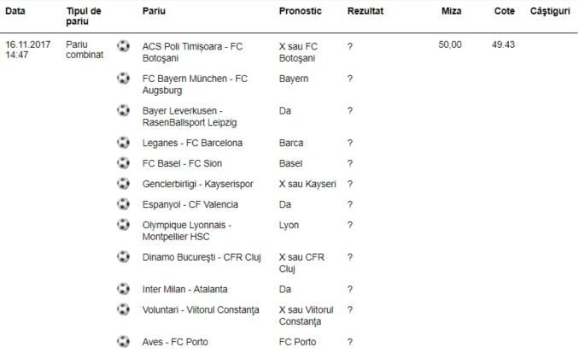Click soccer ball icon for FC Basel - FC Sion
Viewport: 579px width, 353px height.
point(124,163)
